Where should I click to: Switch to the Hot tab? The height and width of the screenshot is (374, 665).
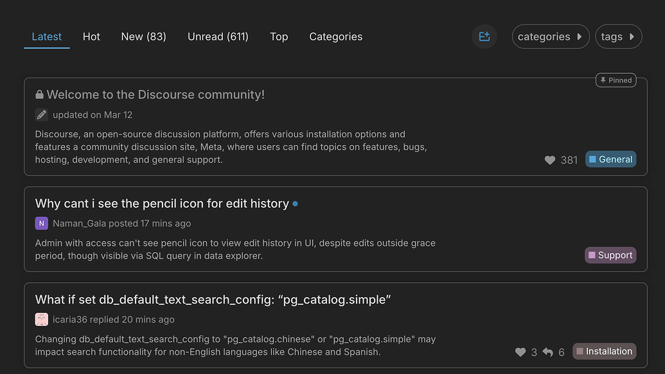click(91, 37)
